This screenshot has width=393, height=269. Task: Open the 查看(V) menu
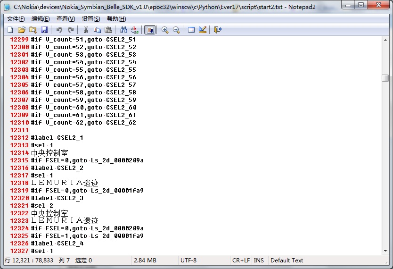65,19
